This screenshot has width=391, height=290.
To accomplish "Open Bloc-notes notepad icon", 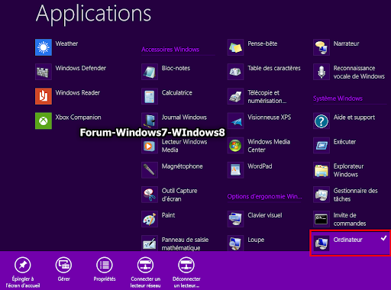I will point(150,72).
